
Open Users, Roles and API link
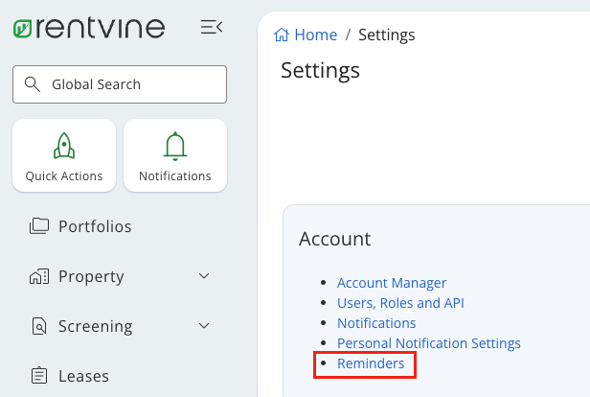(400, 303)
